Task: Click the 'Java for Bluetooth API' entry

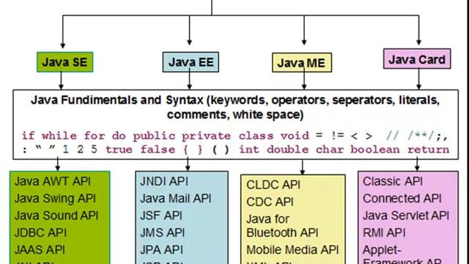Action: click(282, 226)
